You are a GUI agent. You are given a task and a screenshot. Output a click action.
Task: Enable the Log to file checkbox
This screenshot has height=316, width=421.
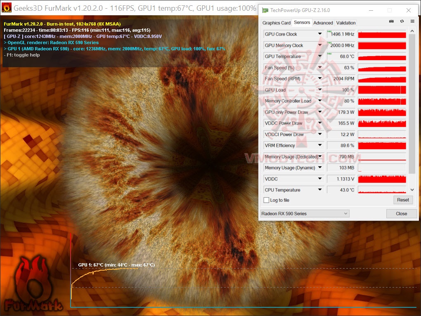(266, 200)
